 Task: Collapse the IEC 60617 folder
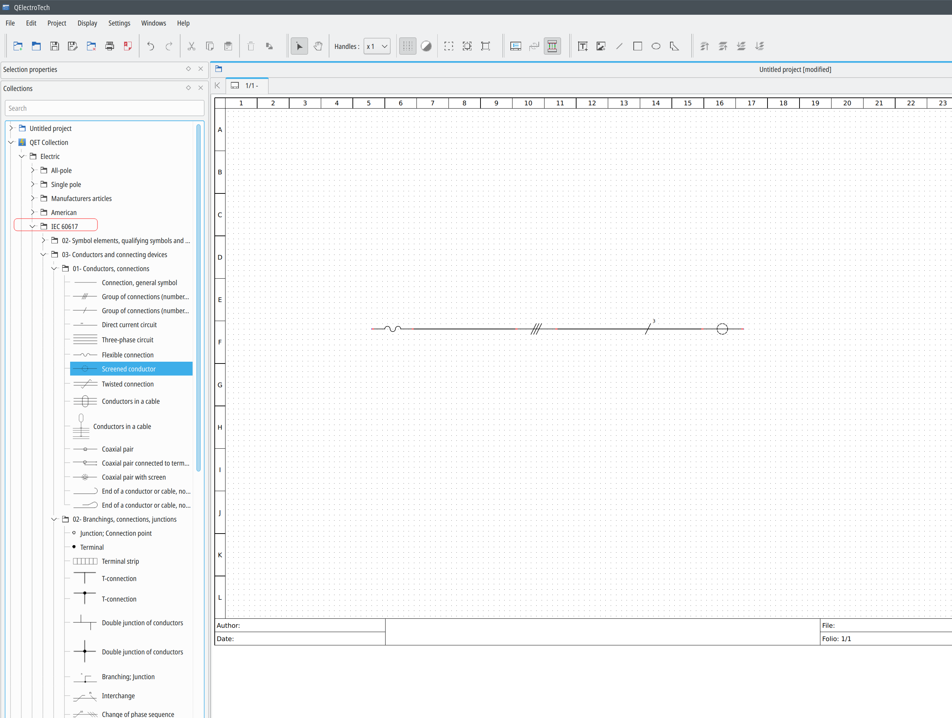33,226
